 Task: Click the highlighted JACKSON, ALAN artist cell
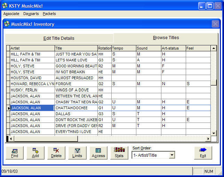coord(32,108)
